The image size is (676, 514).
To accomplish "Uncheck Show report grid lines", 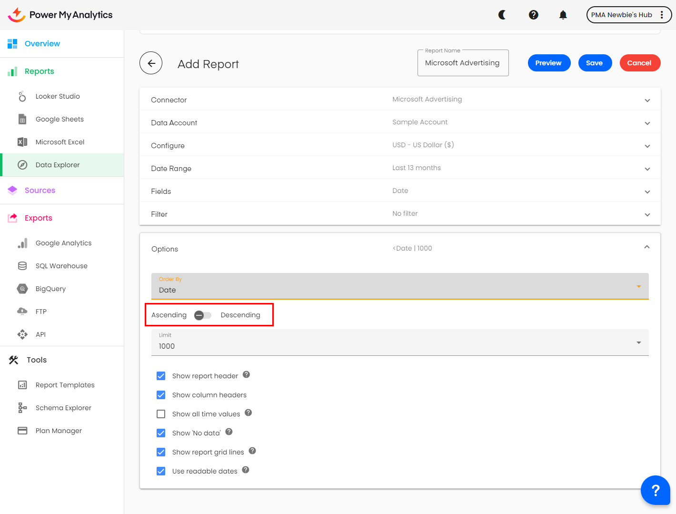I will point(161,452).
